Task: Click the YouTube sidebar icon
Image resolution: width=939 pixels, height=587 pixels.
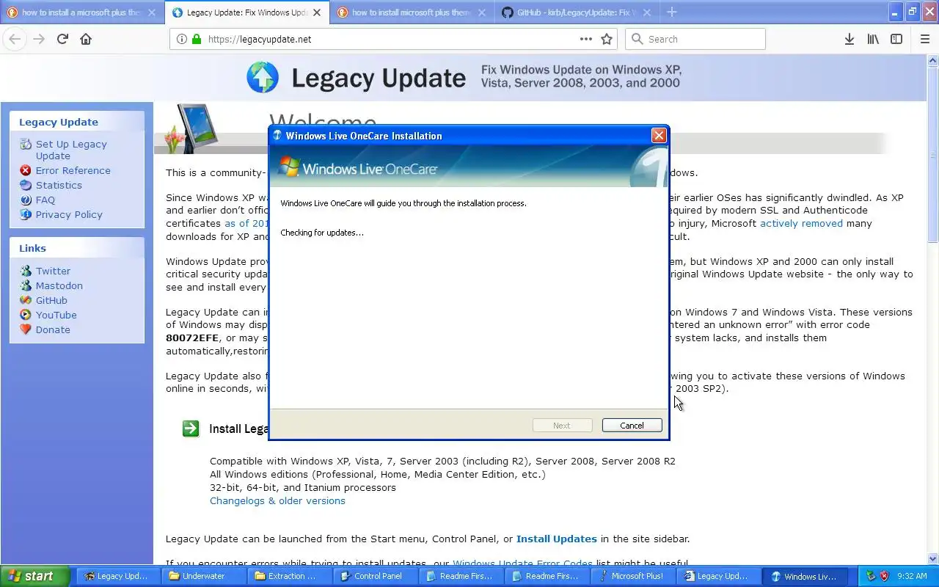Action: point(26,315)
